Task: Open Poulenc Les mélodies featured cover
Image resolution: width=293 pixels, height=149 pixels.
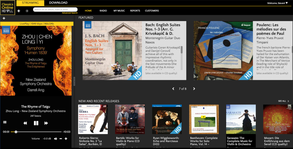Action: tap(223, 50)
